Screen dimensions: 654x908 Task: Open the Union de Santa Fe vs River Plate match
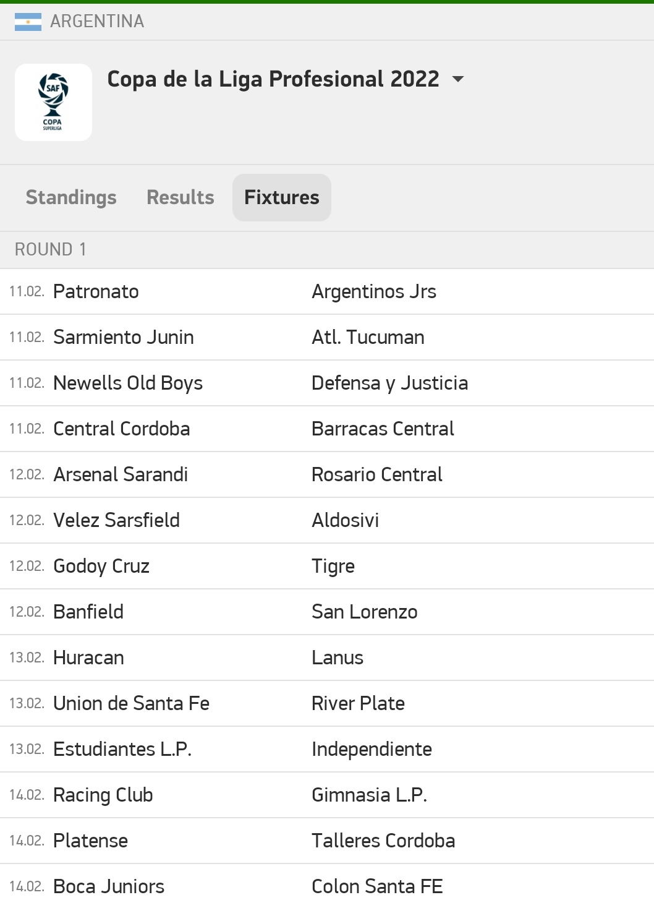click(x=327, y=703)
